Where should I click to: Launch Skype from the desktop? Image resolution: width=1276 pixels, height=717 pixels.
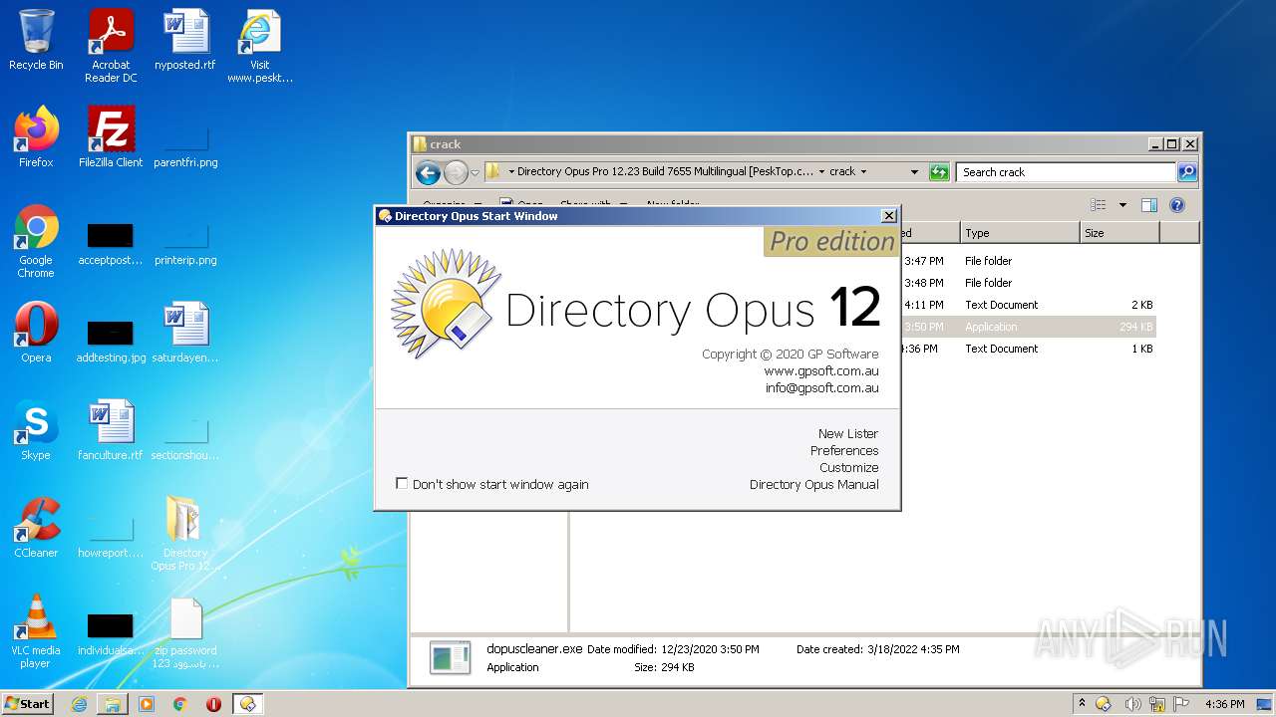36,430
